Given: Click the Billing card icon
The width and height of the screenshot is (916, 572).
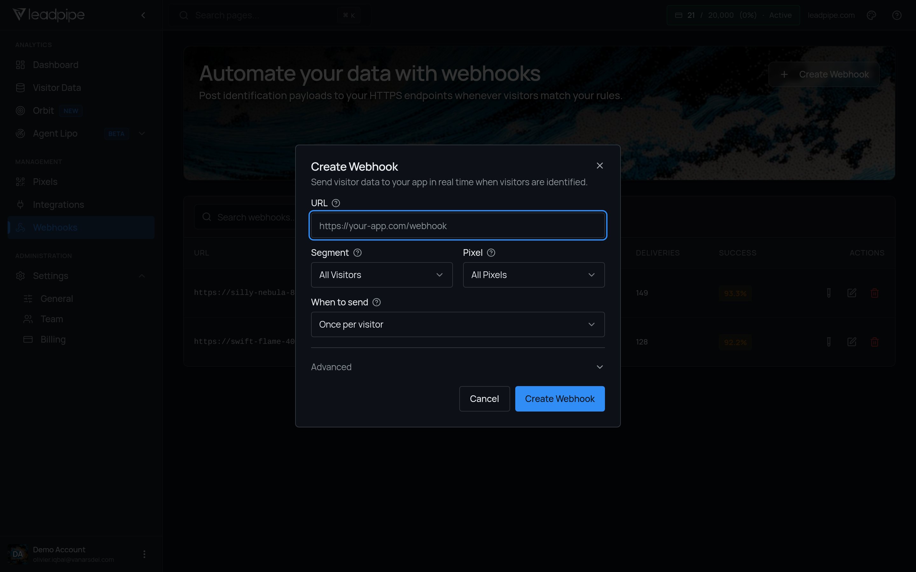Looking at the screenshot, I should pos(28,339).
